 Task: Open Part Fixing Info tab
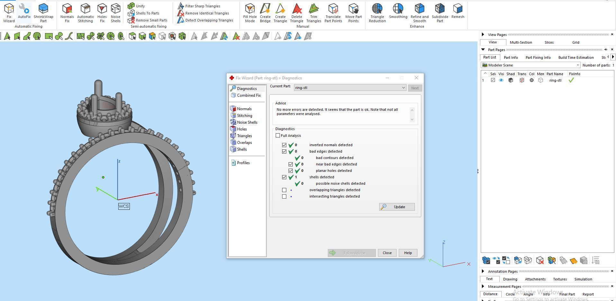tap(538, 58)
